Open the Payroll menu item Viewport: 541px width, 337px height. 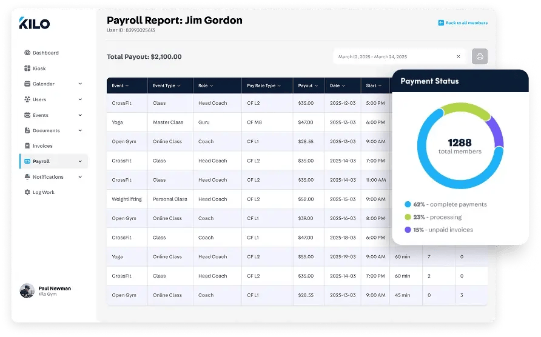click(41, 161)
